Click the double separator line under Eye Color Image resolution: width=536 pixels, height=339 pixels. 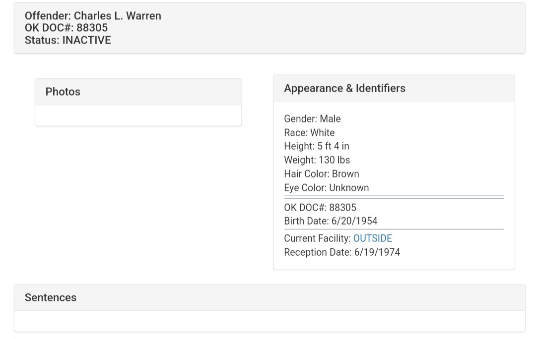coord(394,197)
